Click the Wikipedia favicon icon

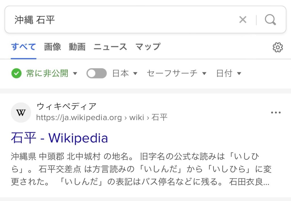click(21, 113)
